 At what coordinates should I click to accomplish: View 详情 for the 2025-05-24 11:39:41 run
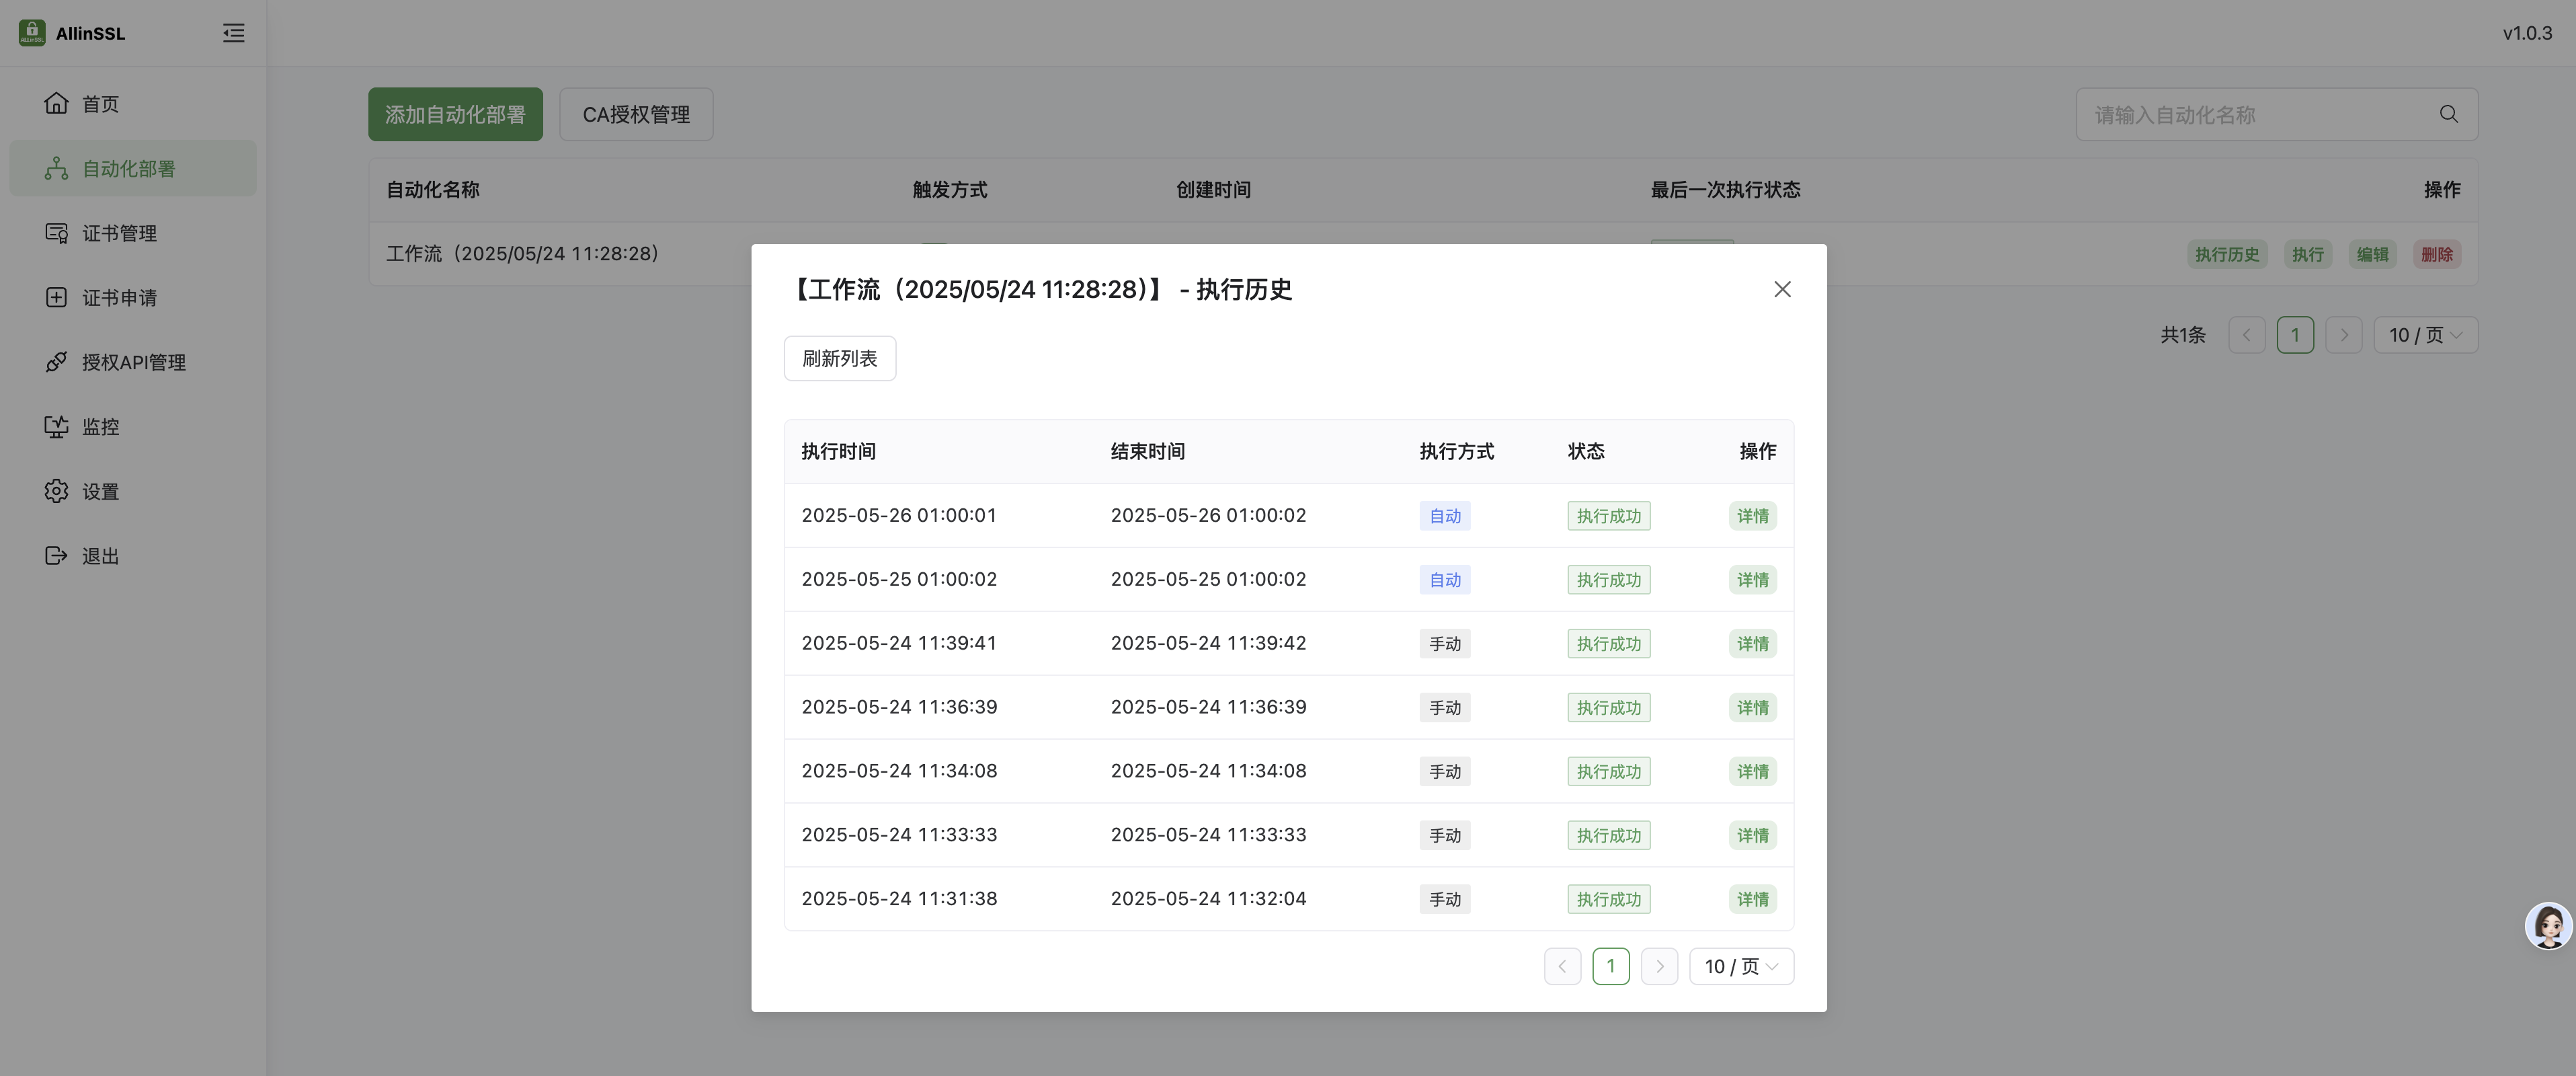(1752, 644)
